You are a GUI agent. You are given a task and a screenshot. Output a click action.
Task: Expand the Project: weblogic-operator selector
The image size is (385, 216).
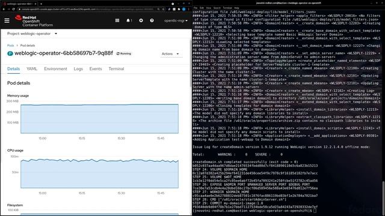tap(32, 34)
